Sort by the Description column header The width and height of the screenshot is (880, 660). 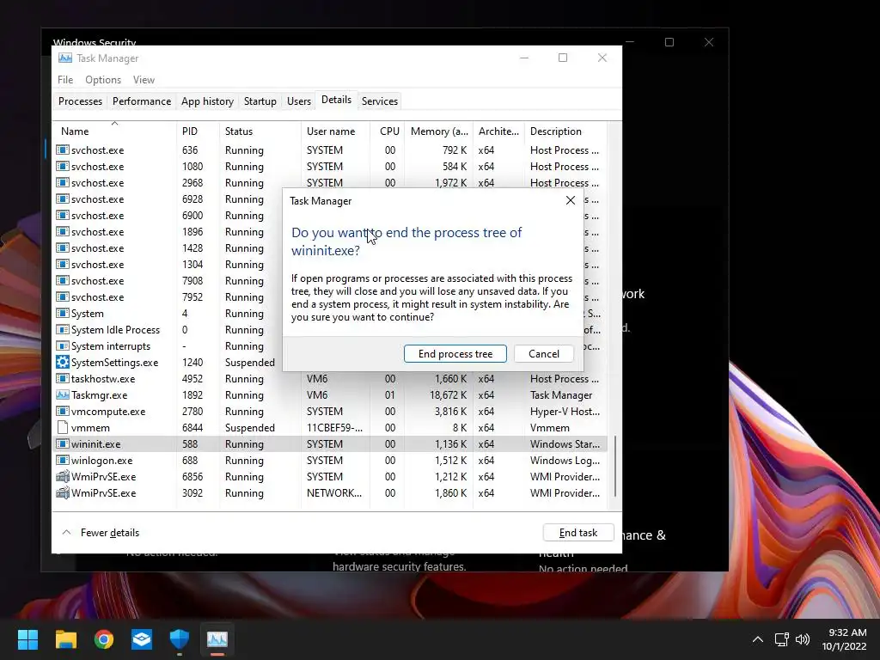click(x=565, y=131)
